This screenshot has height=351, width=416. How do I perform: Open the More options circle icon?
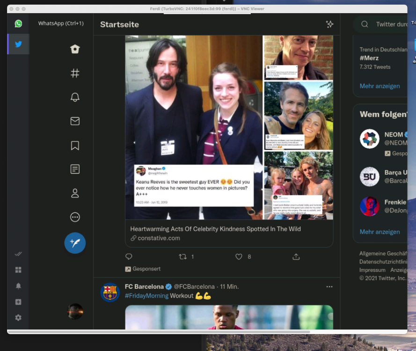[75, 217]
